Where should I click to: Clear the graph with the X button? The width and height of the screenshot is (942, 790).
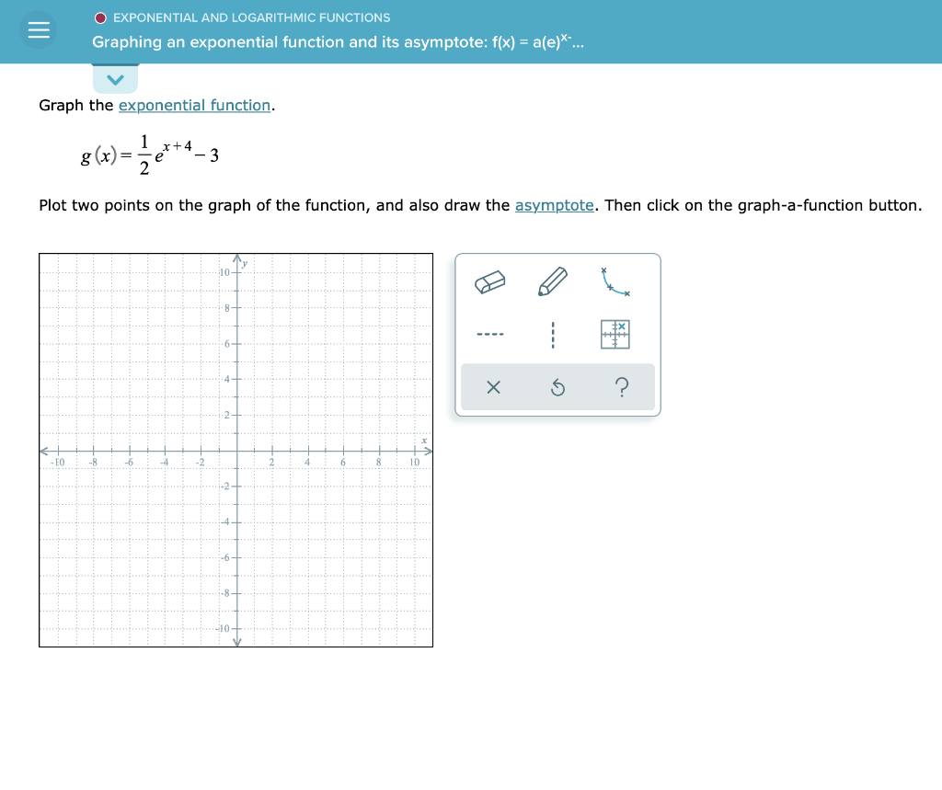[493, 387]
